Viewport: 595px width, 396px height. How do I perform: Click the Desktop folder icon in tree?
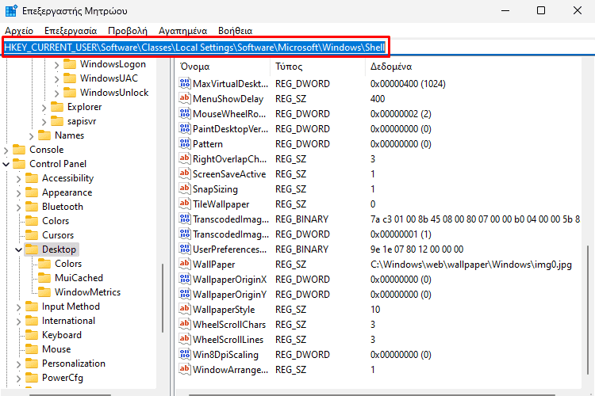coord(32,249)
